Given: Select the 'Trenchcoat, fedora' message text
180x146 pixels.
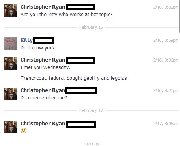Looking at the screenshot, I should pos(74,78).
